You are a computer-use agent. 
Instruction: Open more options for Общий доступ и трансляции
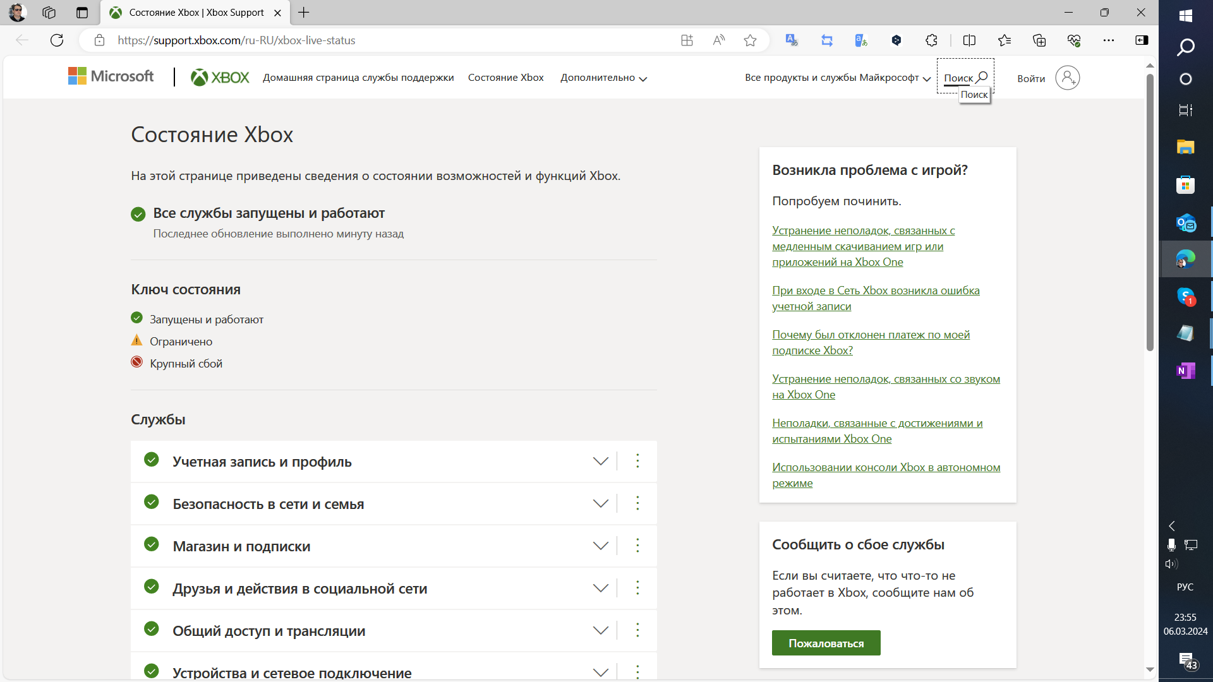coord(637,630)
